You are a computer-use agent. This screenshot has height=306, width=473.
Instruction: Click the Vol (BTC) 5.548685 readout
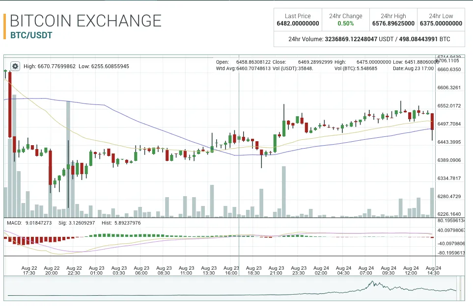click(356, 68)
